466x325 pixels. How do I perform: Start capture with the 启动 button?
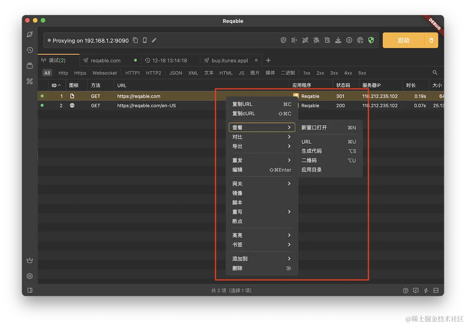[x=403, y=40]
